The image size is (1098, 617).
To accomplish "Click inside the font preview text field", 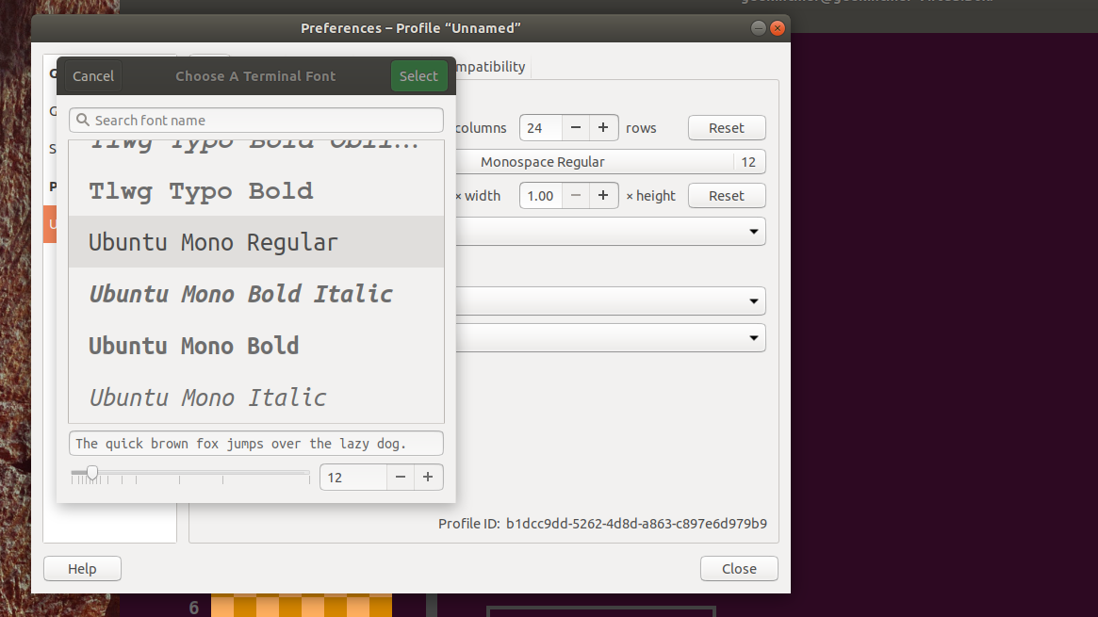I will (x=255, y=443).
